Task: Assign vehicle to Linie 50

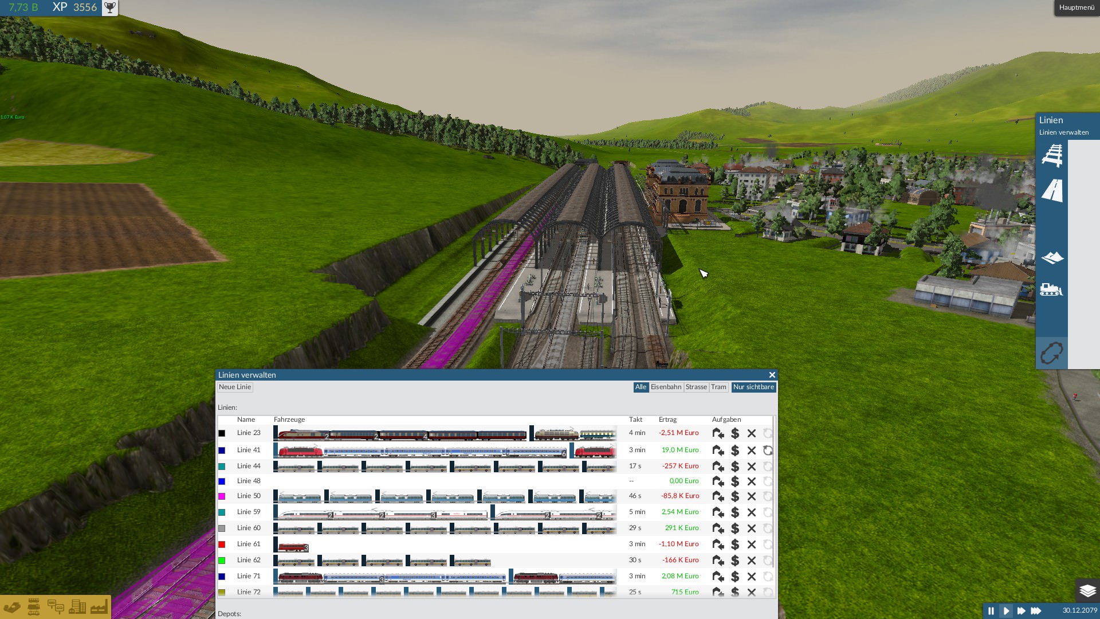Action: click(718, 496)
